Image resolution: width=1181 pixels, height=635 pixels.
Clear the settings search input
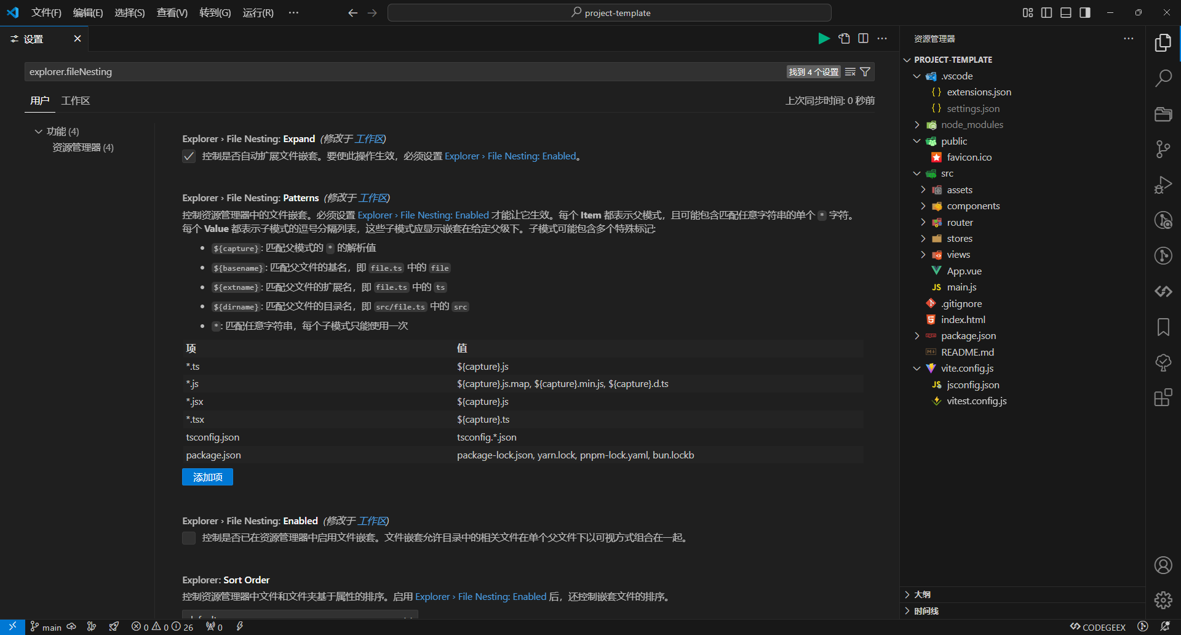coord(850,72)
